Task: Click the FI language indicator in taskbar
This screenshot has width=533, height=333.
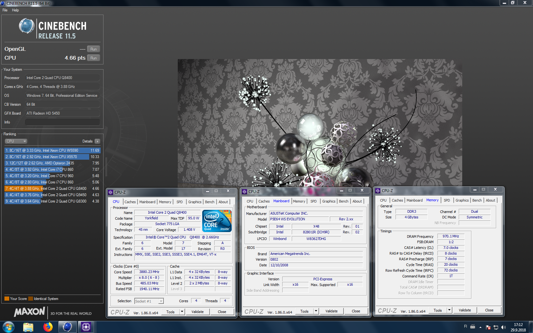Action: (465, 326)
